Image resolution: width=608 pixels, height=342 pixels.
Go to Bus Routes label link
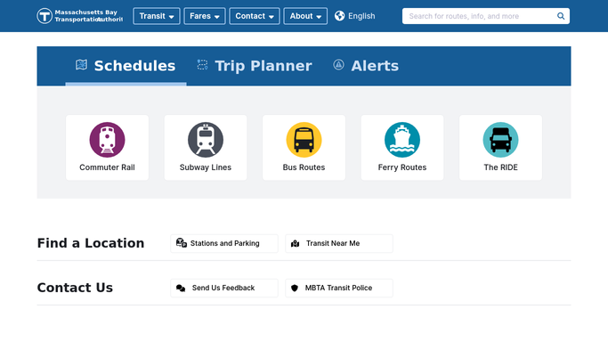(x=304, y=167)
